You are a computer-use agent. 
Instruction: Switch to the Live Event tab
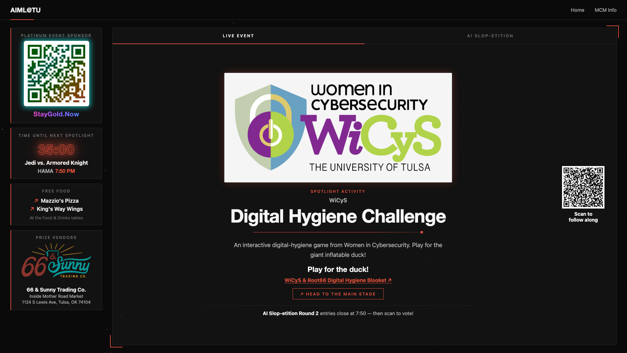[x=238, y=36]
